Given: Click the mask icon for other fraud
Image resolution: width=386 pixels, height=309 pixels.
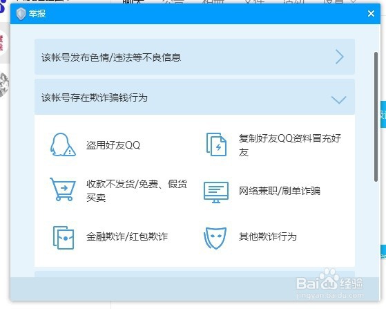Looking at the screenshot, I should (x=215, y=238).
